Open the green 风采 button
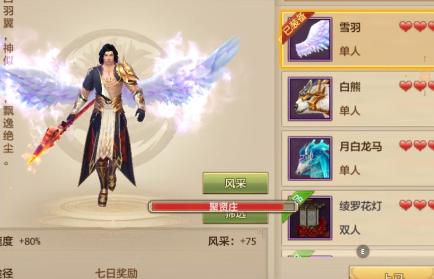 coord(235,183)
